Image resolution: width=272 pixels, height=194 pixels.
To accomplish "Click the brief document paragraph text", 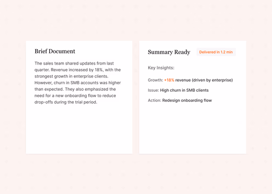I will pos(78,83).
